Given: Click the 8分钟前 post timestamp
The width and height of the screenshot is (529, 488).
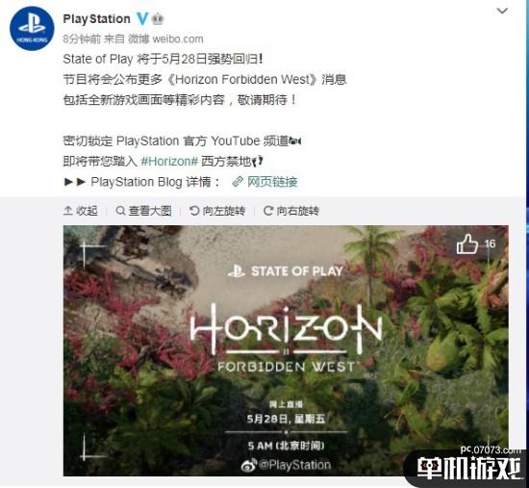Looking at the screenshot, I should pos(82,39).
